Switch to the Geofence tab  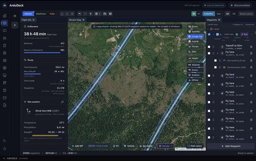tap(41, 14)
